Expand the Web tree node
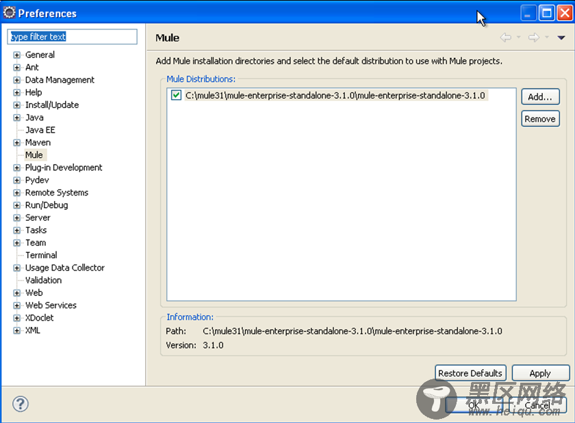575x423 pixels. point(16,293)
